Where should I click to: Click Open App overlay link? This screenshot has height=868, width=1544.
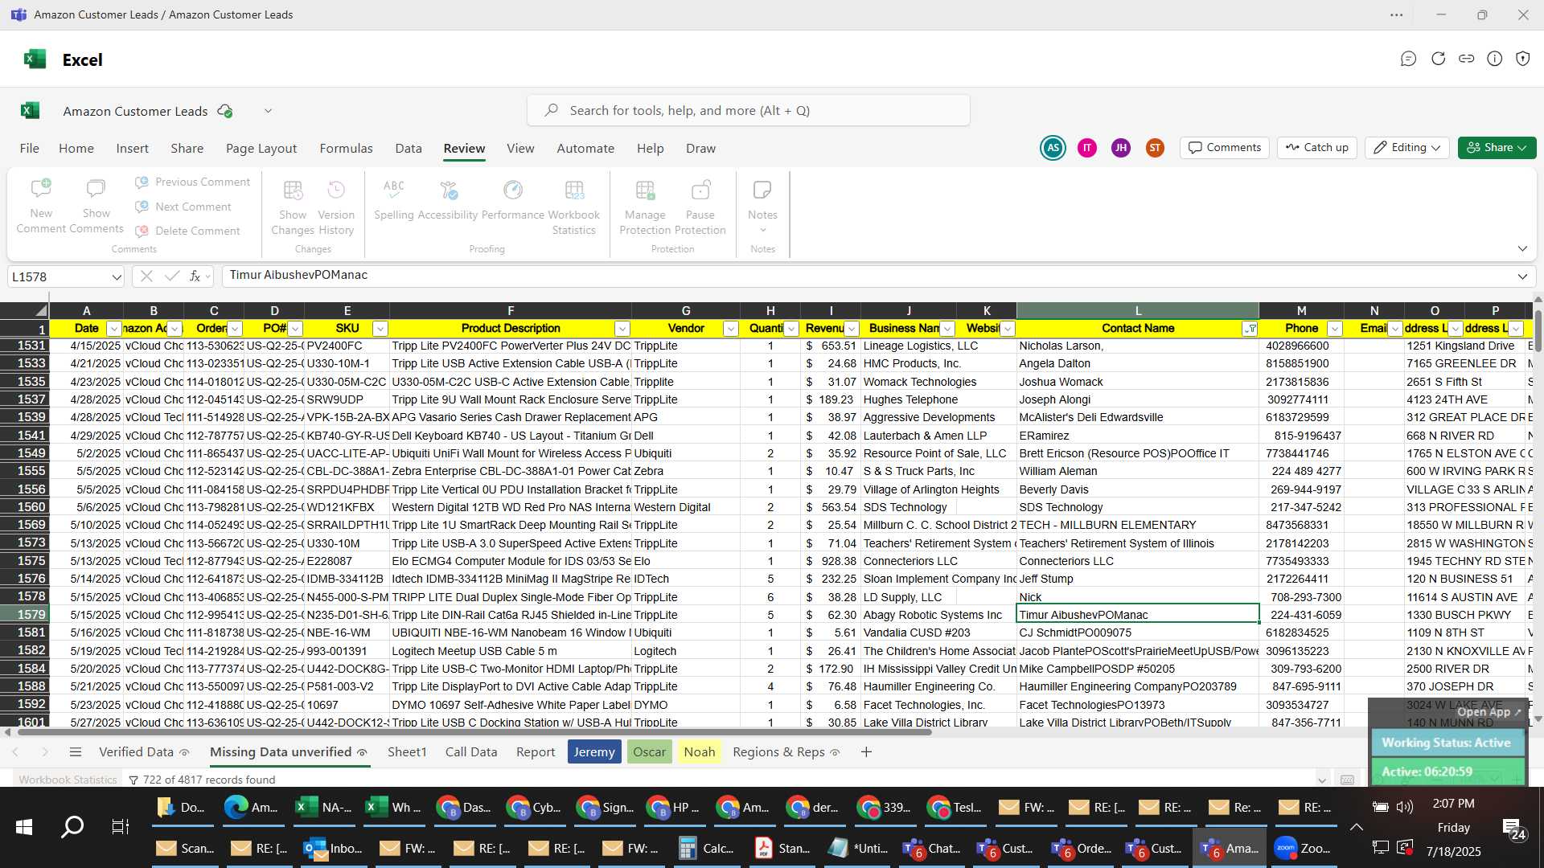[x=1489, y=712]
